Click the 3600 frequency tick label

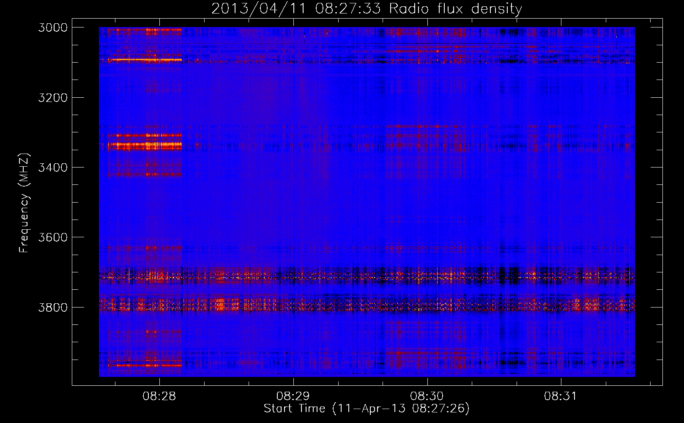[x=53, y=237]
